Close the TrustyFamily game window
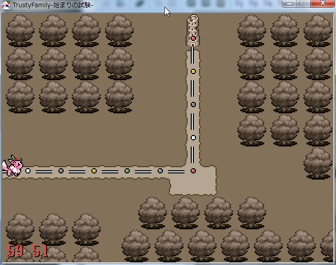 tap(322, 4)
